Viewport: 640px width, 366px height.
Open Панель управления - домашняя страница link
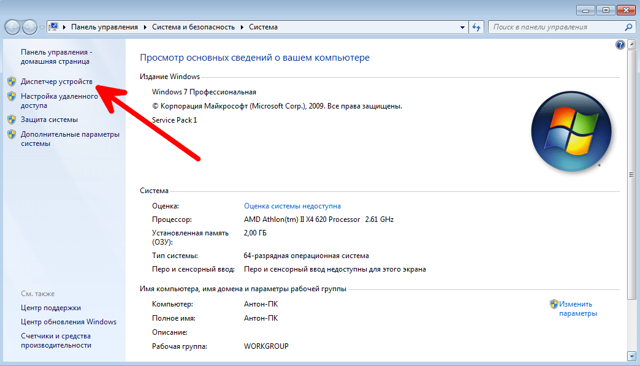pyautogui.click(x=56, y=57)
